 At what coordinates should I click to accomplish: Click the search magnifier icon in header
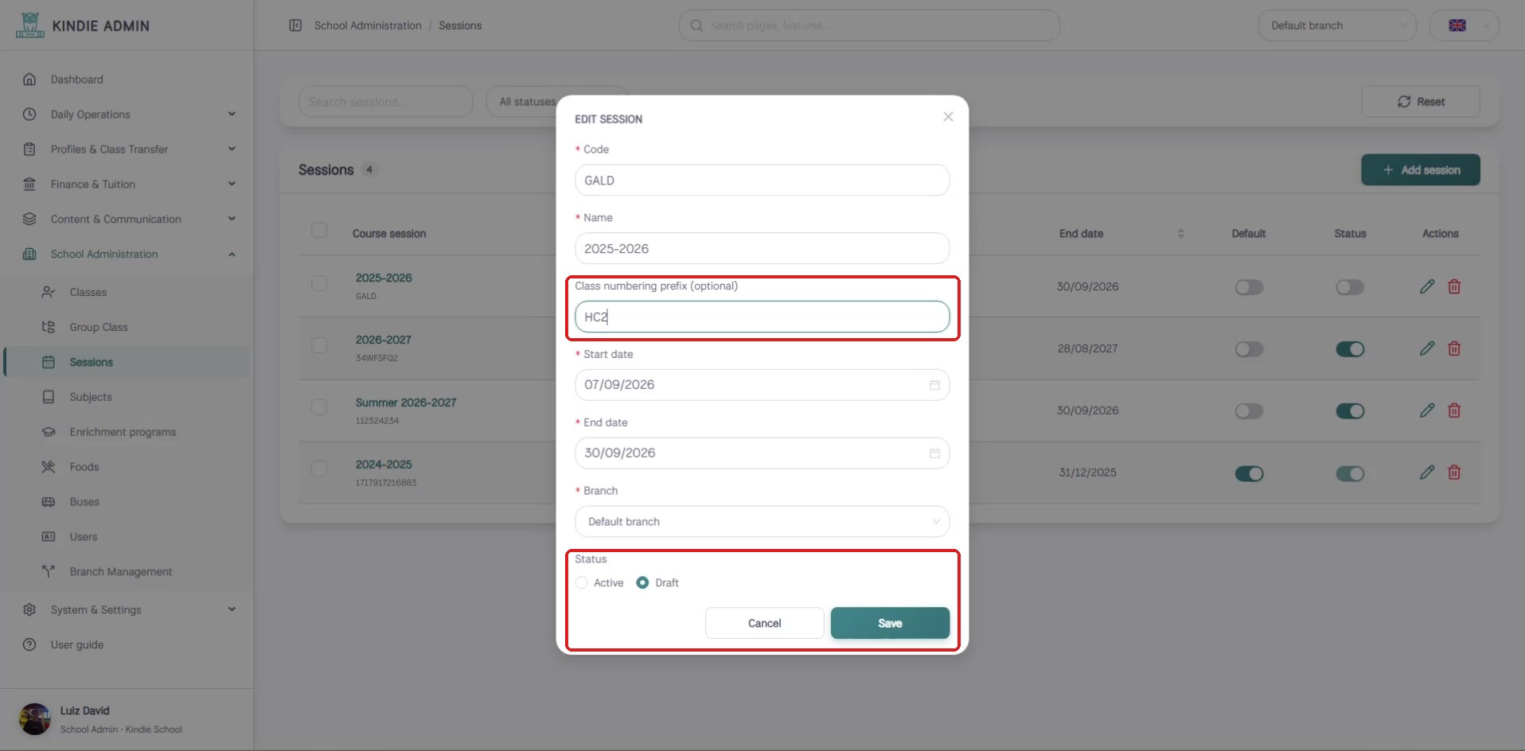[x=696, y=25]
